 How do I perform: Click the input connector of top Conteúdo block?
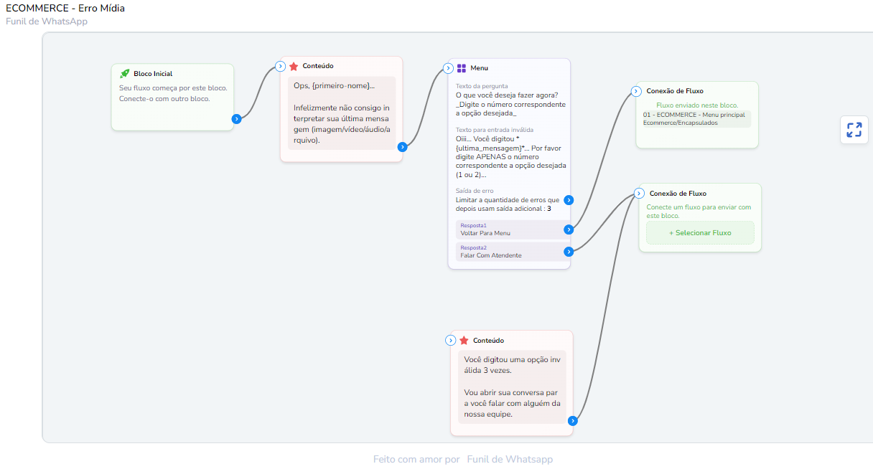point(281,67)
